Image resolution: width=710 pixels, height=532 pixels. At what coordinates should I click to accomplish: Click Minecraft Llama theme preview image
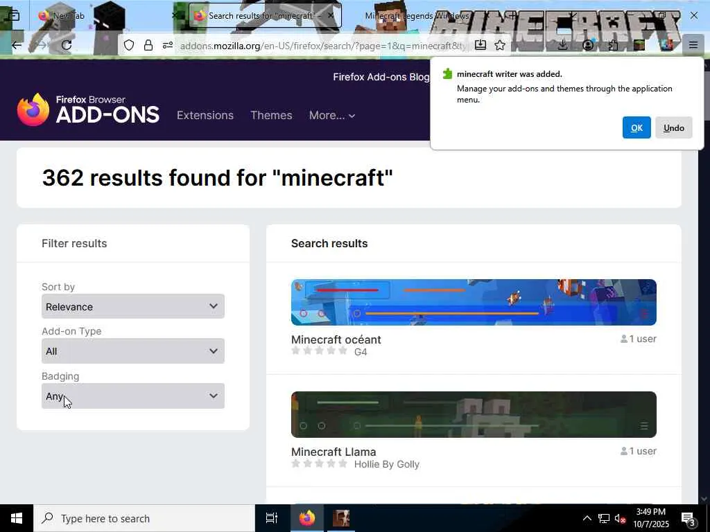tap(474, 414)
